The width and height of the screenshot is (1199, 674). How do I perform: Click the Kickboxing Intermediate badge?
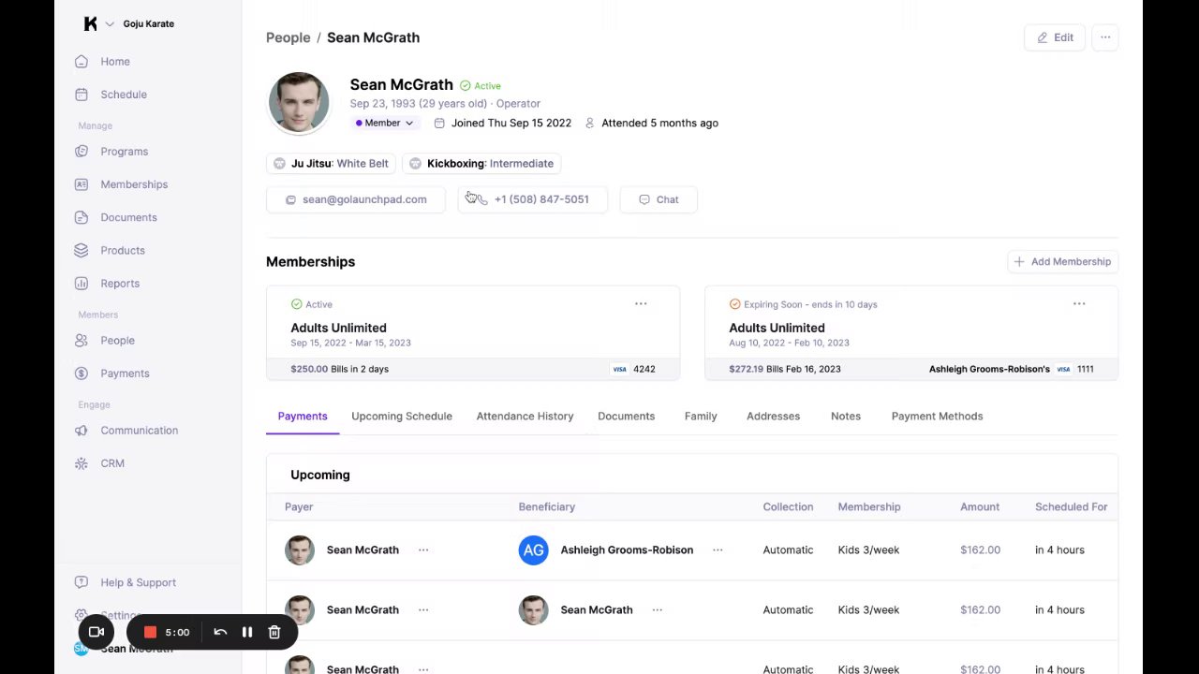click(x=481, y=164)
